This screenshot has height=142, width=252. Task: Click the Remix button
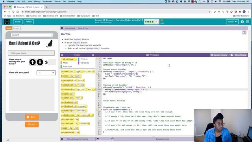29,22
